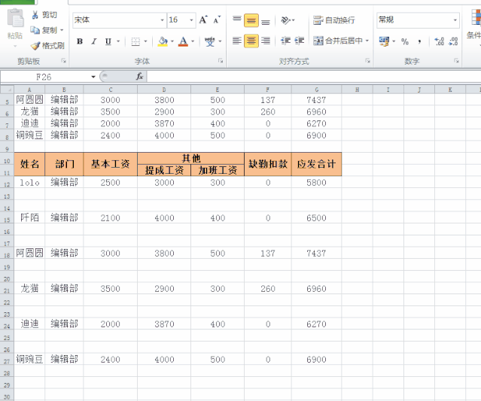The width and height of the screenshot is (481, 401).
Task: Toggle bold formatting
Action: 81,41
